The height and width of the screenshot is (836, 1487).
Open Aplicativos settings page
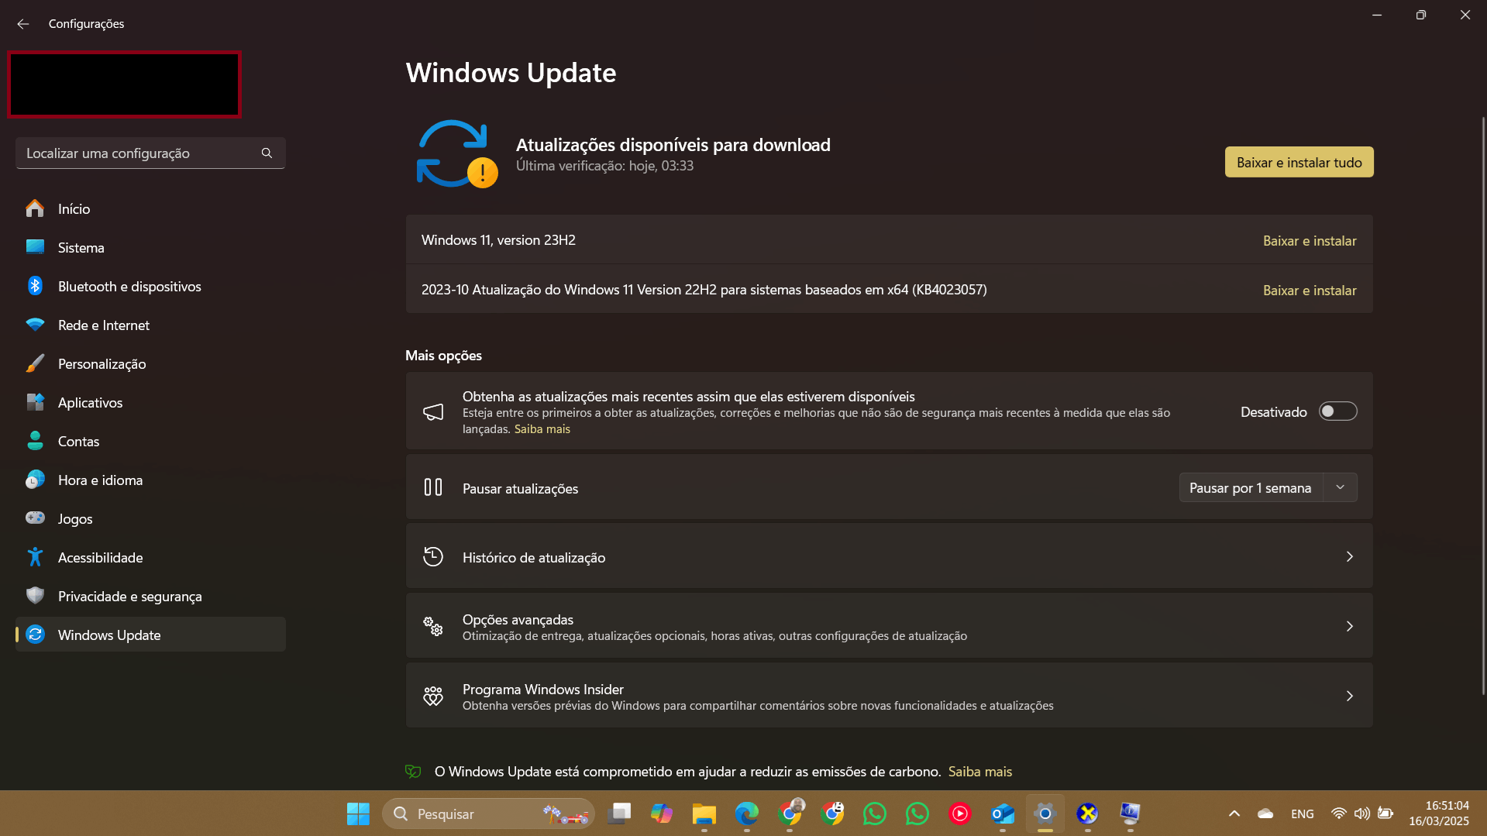150,403
